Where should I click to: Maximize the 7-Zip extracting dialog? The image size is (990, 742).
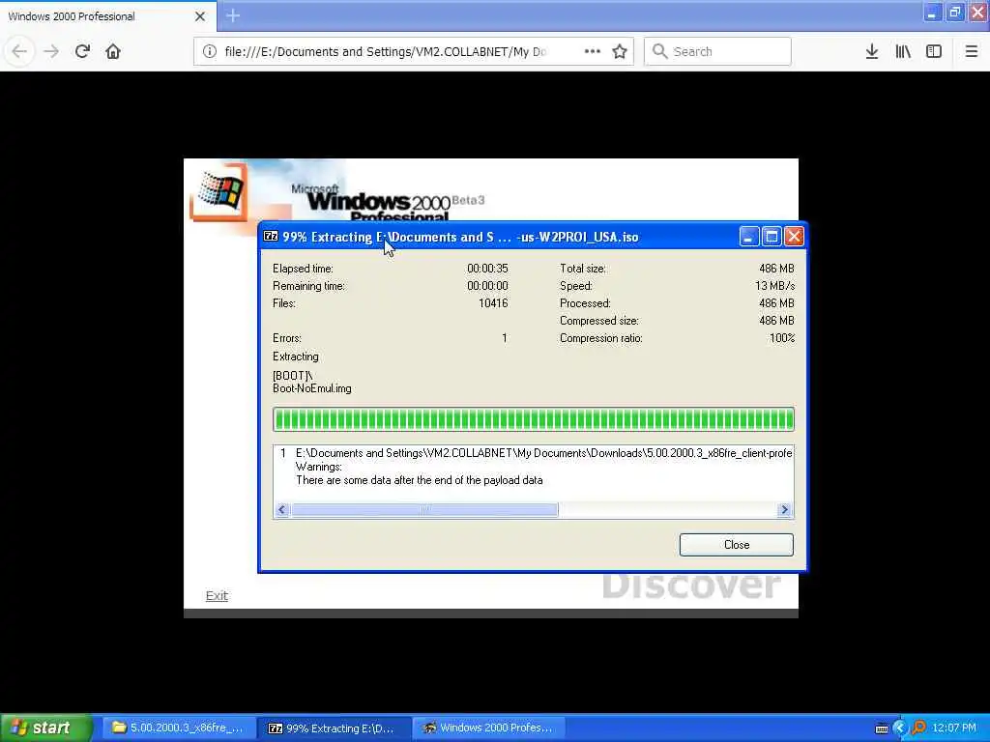(772, 237)
